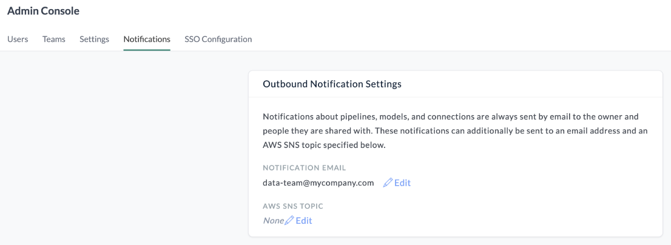Click the data-team@mycompany.com email address

(x=318, y=183)
